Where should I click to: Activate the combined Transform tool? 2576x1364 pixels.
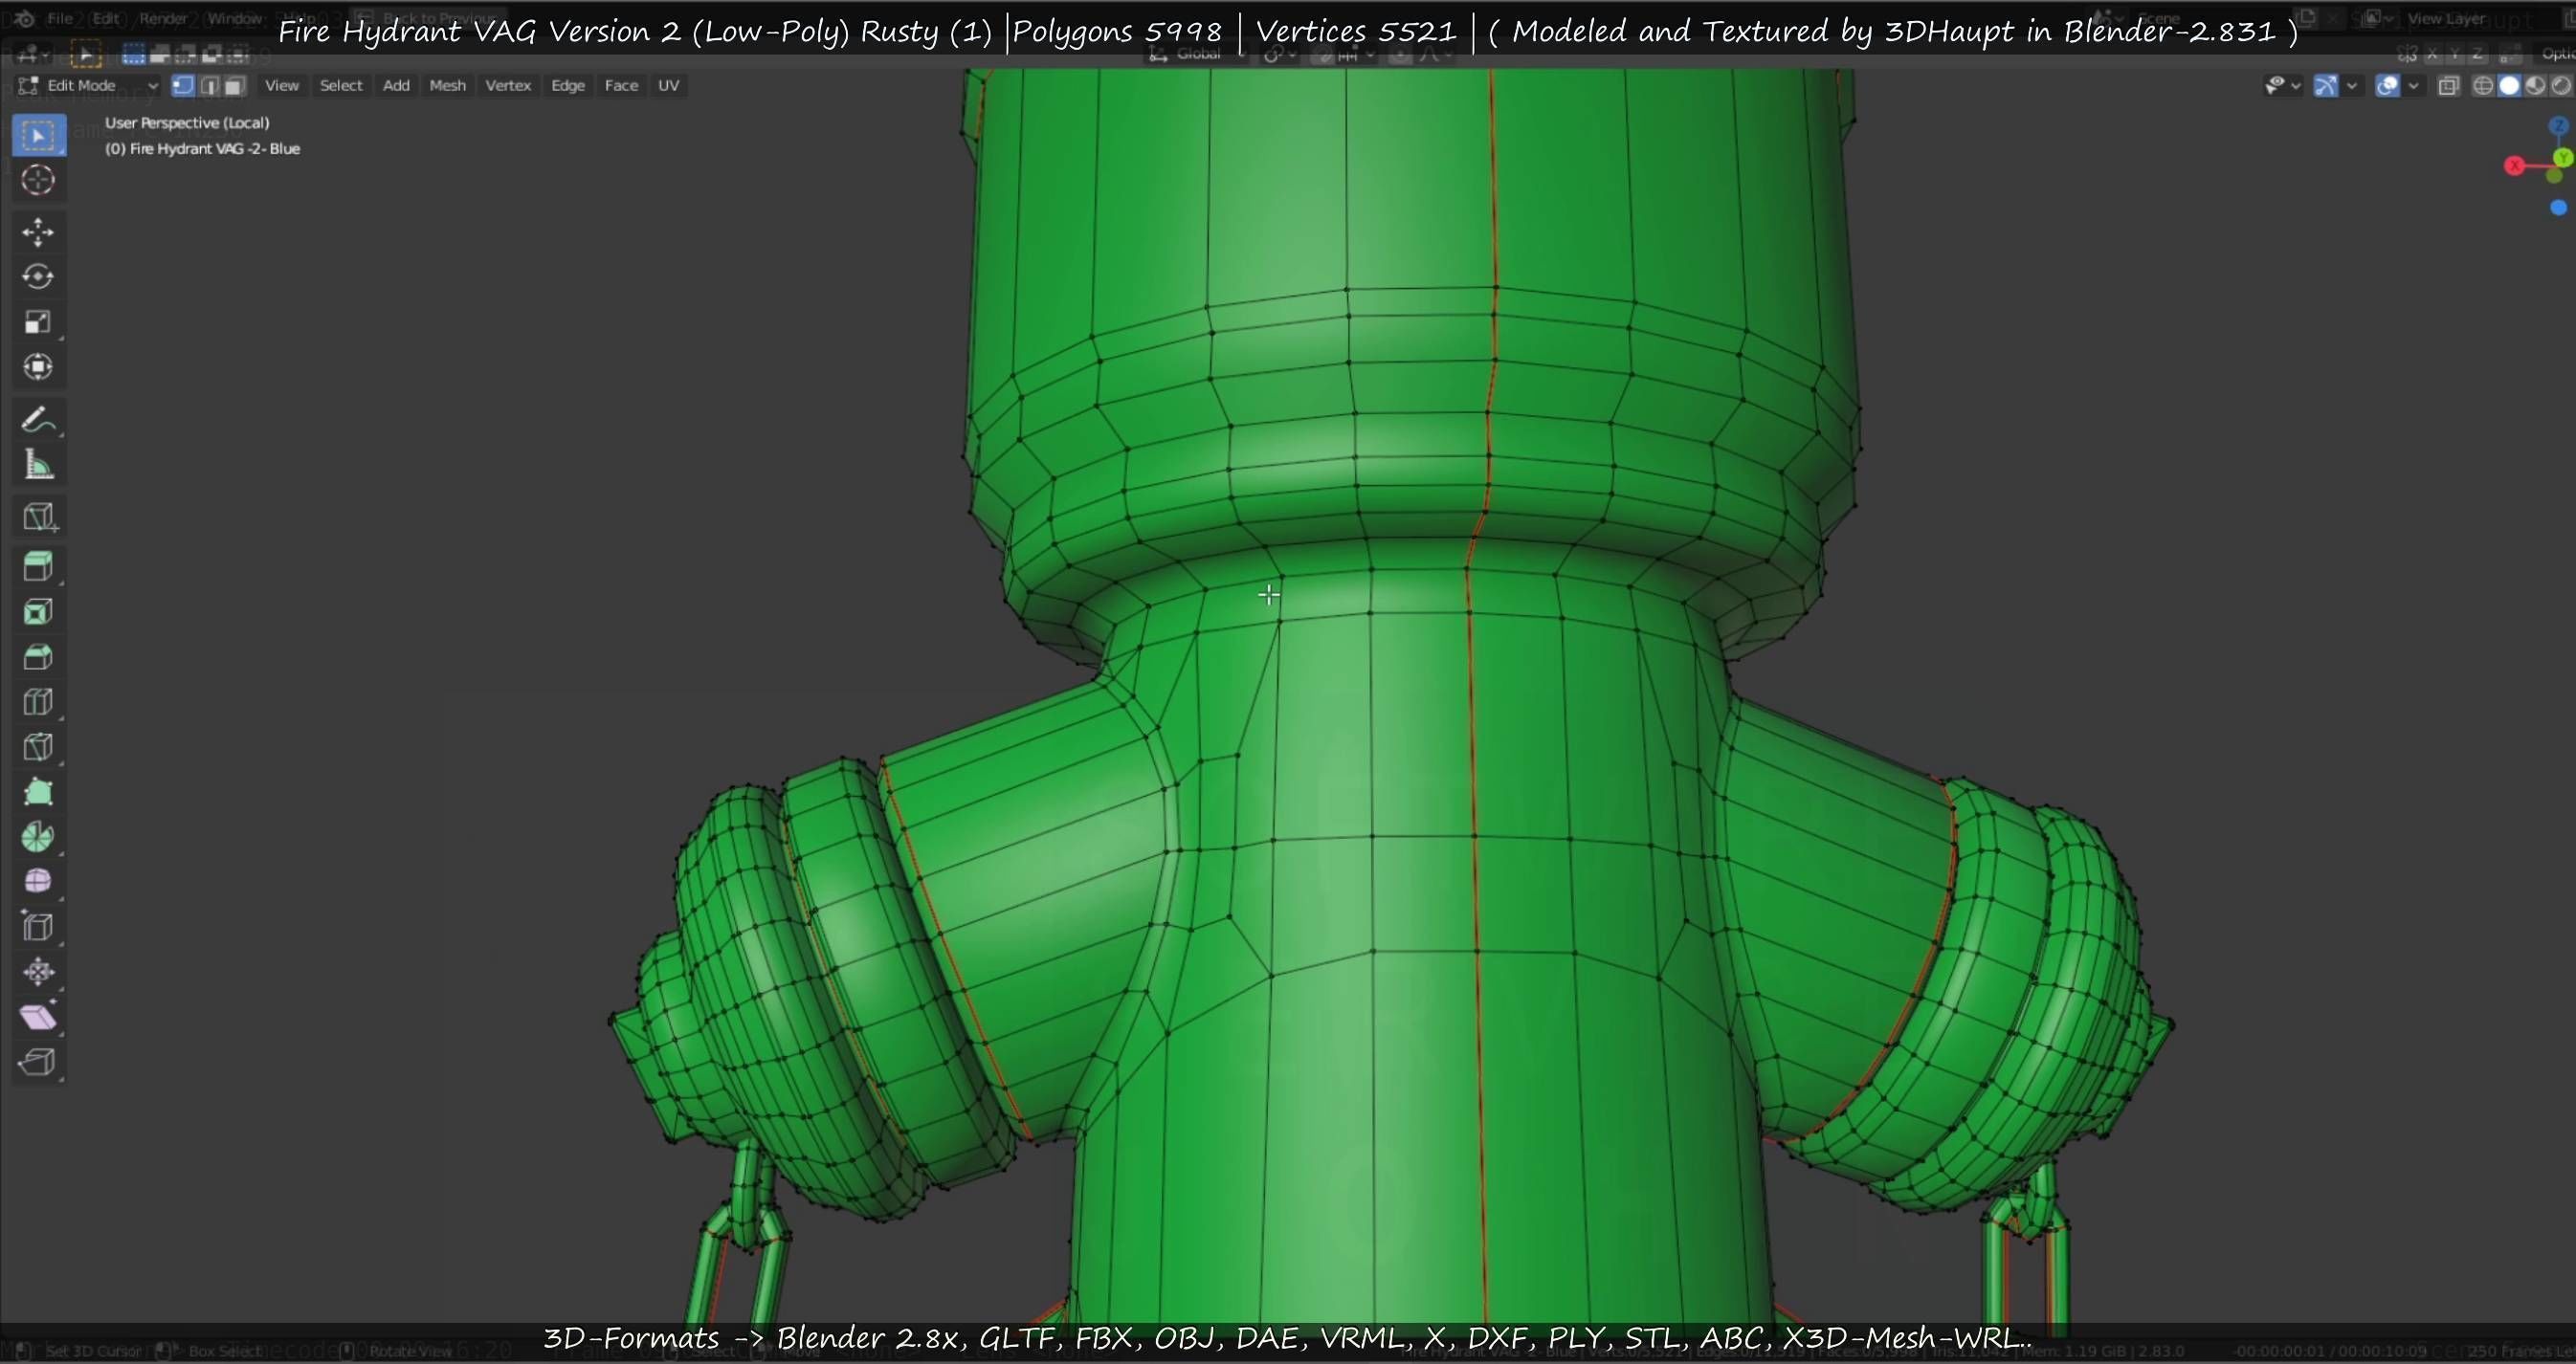39,366
